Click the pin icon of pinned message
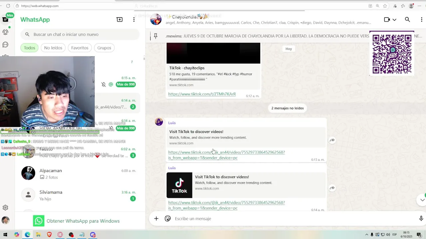The image size is (426, 239). tap(155, 36)
